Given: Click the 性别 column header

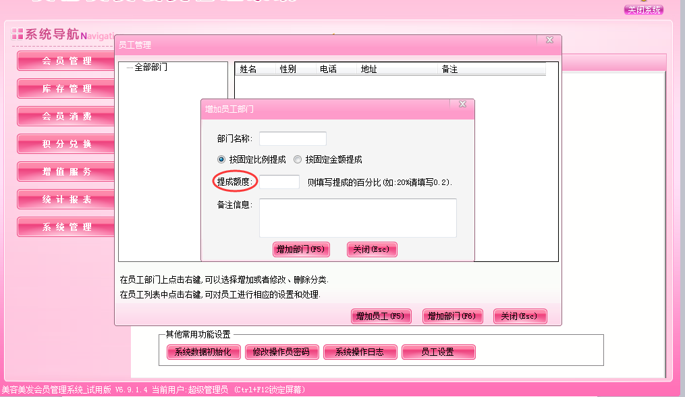Looking at the screenshot, I should point(287,69).
